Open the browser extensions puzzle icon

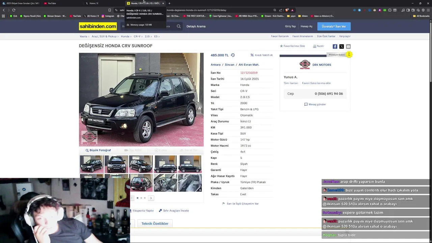390,10
